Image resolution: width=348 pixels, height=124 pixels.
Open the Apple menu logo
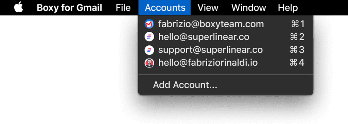click(x=19, y=7)
